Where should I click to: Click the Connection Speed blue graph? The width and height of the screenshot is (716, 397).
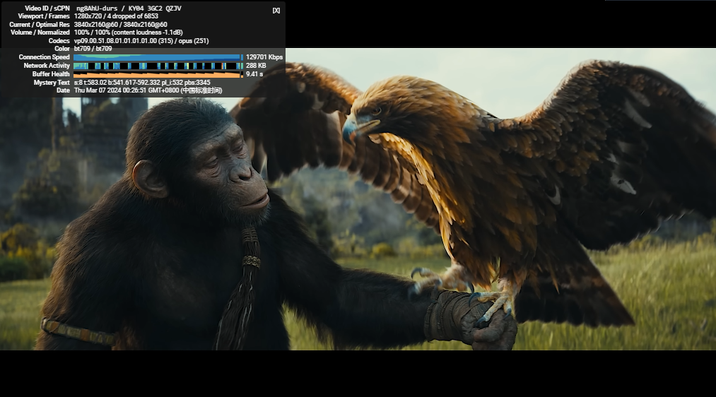157,57
